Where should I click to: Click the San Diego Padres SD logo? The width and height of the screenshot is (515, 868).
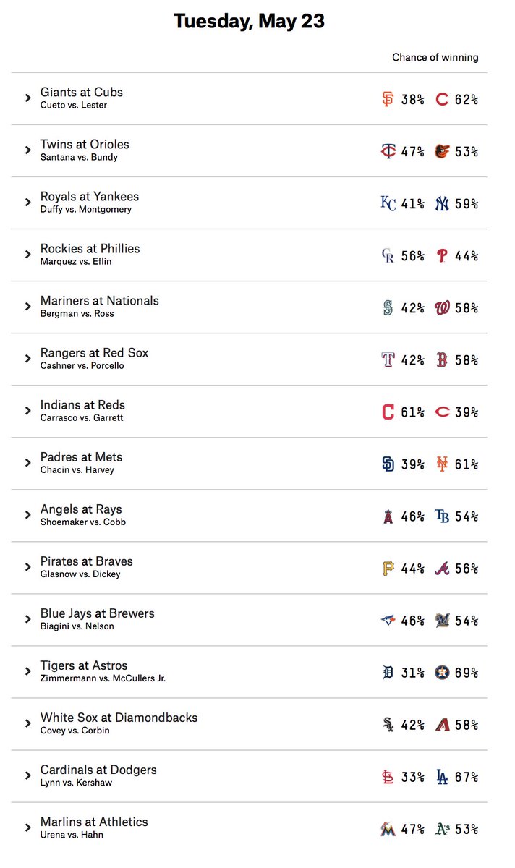click(x=388, y=464)
